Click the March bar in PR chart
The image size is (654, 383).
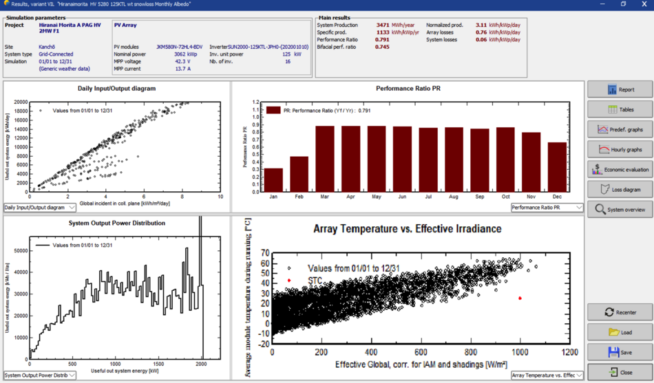click(x=324, y=158)
